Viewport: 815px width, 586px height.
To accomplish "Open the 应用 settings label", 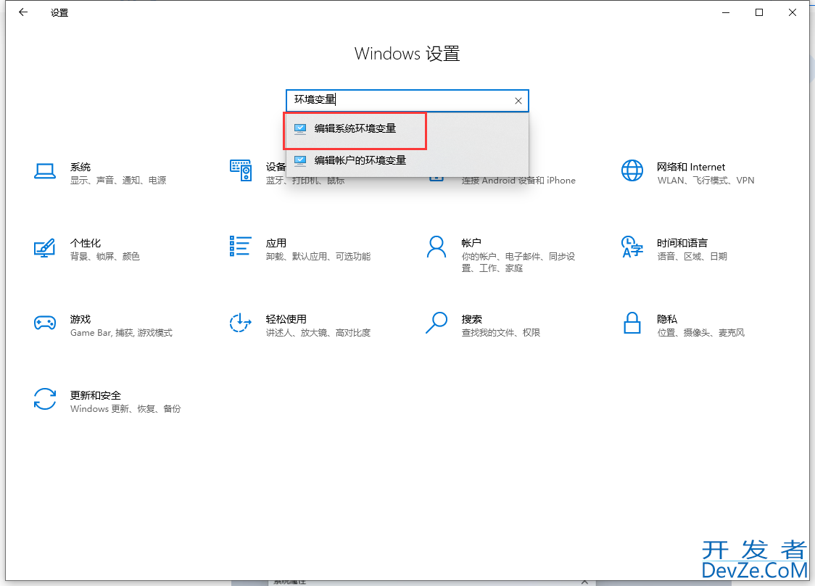I will click(276, 243).
